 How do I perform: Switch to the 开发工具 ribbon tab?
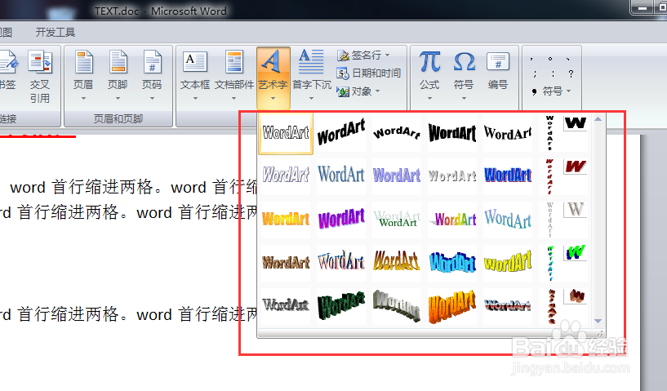pyautogui.click(x=56, y=33)
